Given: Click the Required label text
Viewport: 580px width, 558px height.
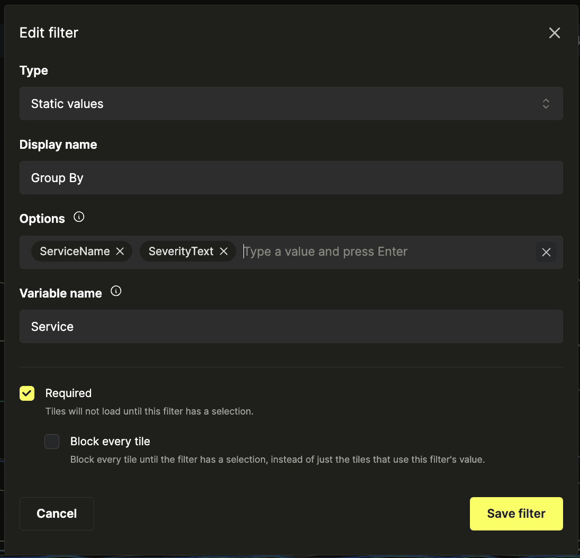Looking at the screenshot, I should pos(68,393).
